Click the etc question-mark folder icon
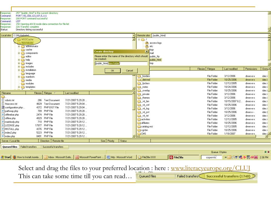 (x=147, y=46)
